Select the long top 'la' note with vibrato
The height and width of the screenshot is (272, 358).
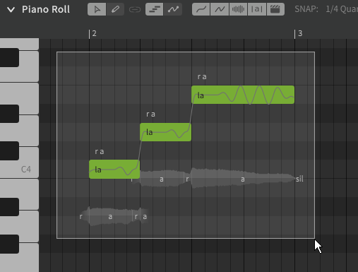pos(243,95)
